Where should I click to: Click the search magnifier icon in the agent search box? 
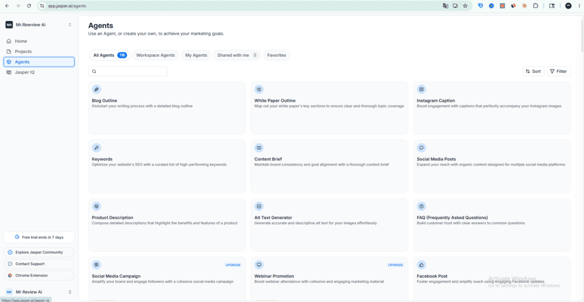[94, 71]
